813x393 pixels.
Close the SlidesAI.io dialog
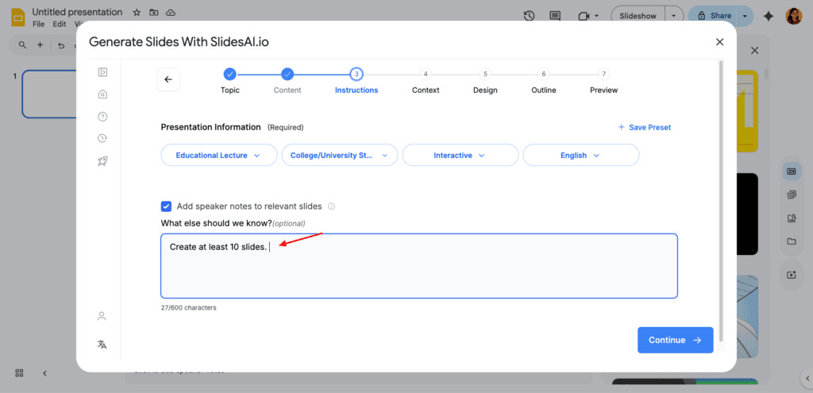(719, 42)
